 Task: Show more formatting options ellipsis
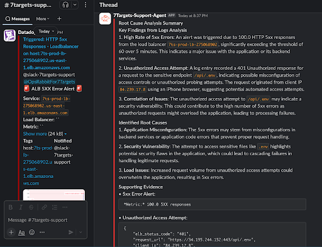coord(65,207)
